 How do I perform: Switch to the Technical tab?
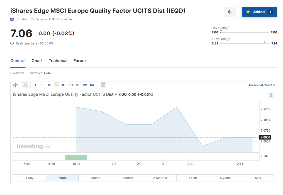point(58,61)
